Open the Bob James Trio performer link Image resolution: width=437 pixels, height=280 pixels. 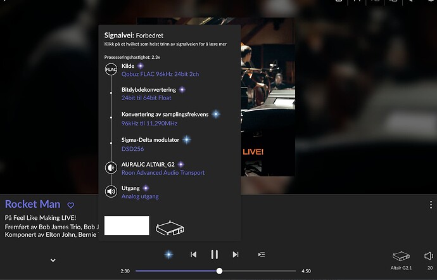pos(60,227)
